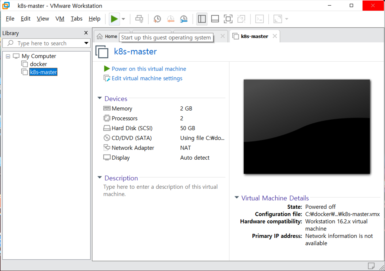Select the docker VM in library
This screenshot has width=385, height=271.
pyautogui.click(x=38, y=64)
